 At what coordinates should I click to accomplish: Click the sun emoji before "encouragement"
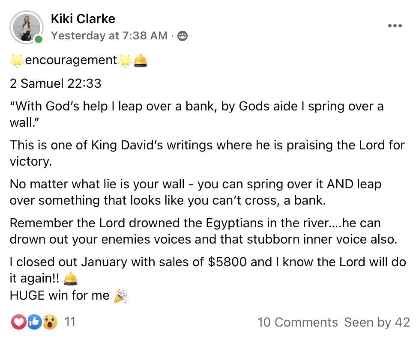pyautogui.click(x=17, y=61)
